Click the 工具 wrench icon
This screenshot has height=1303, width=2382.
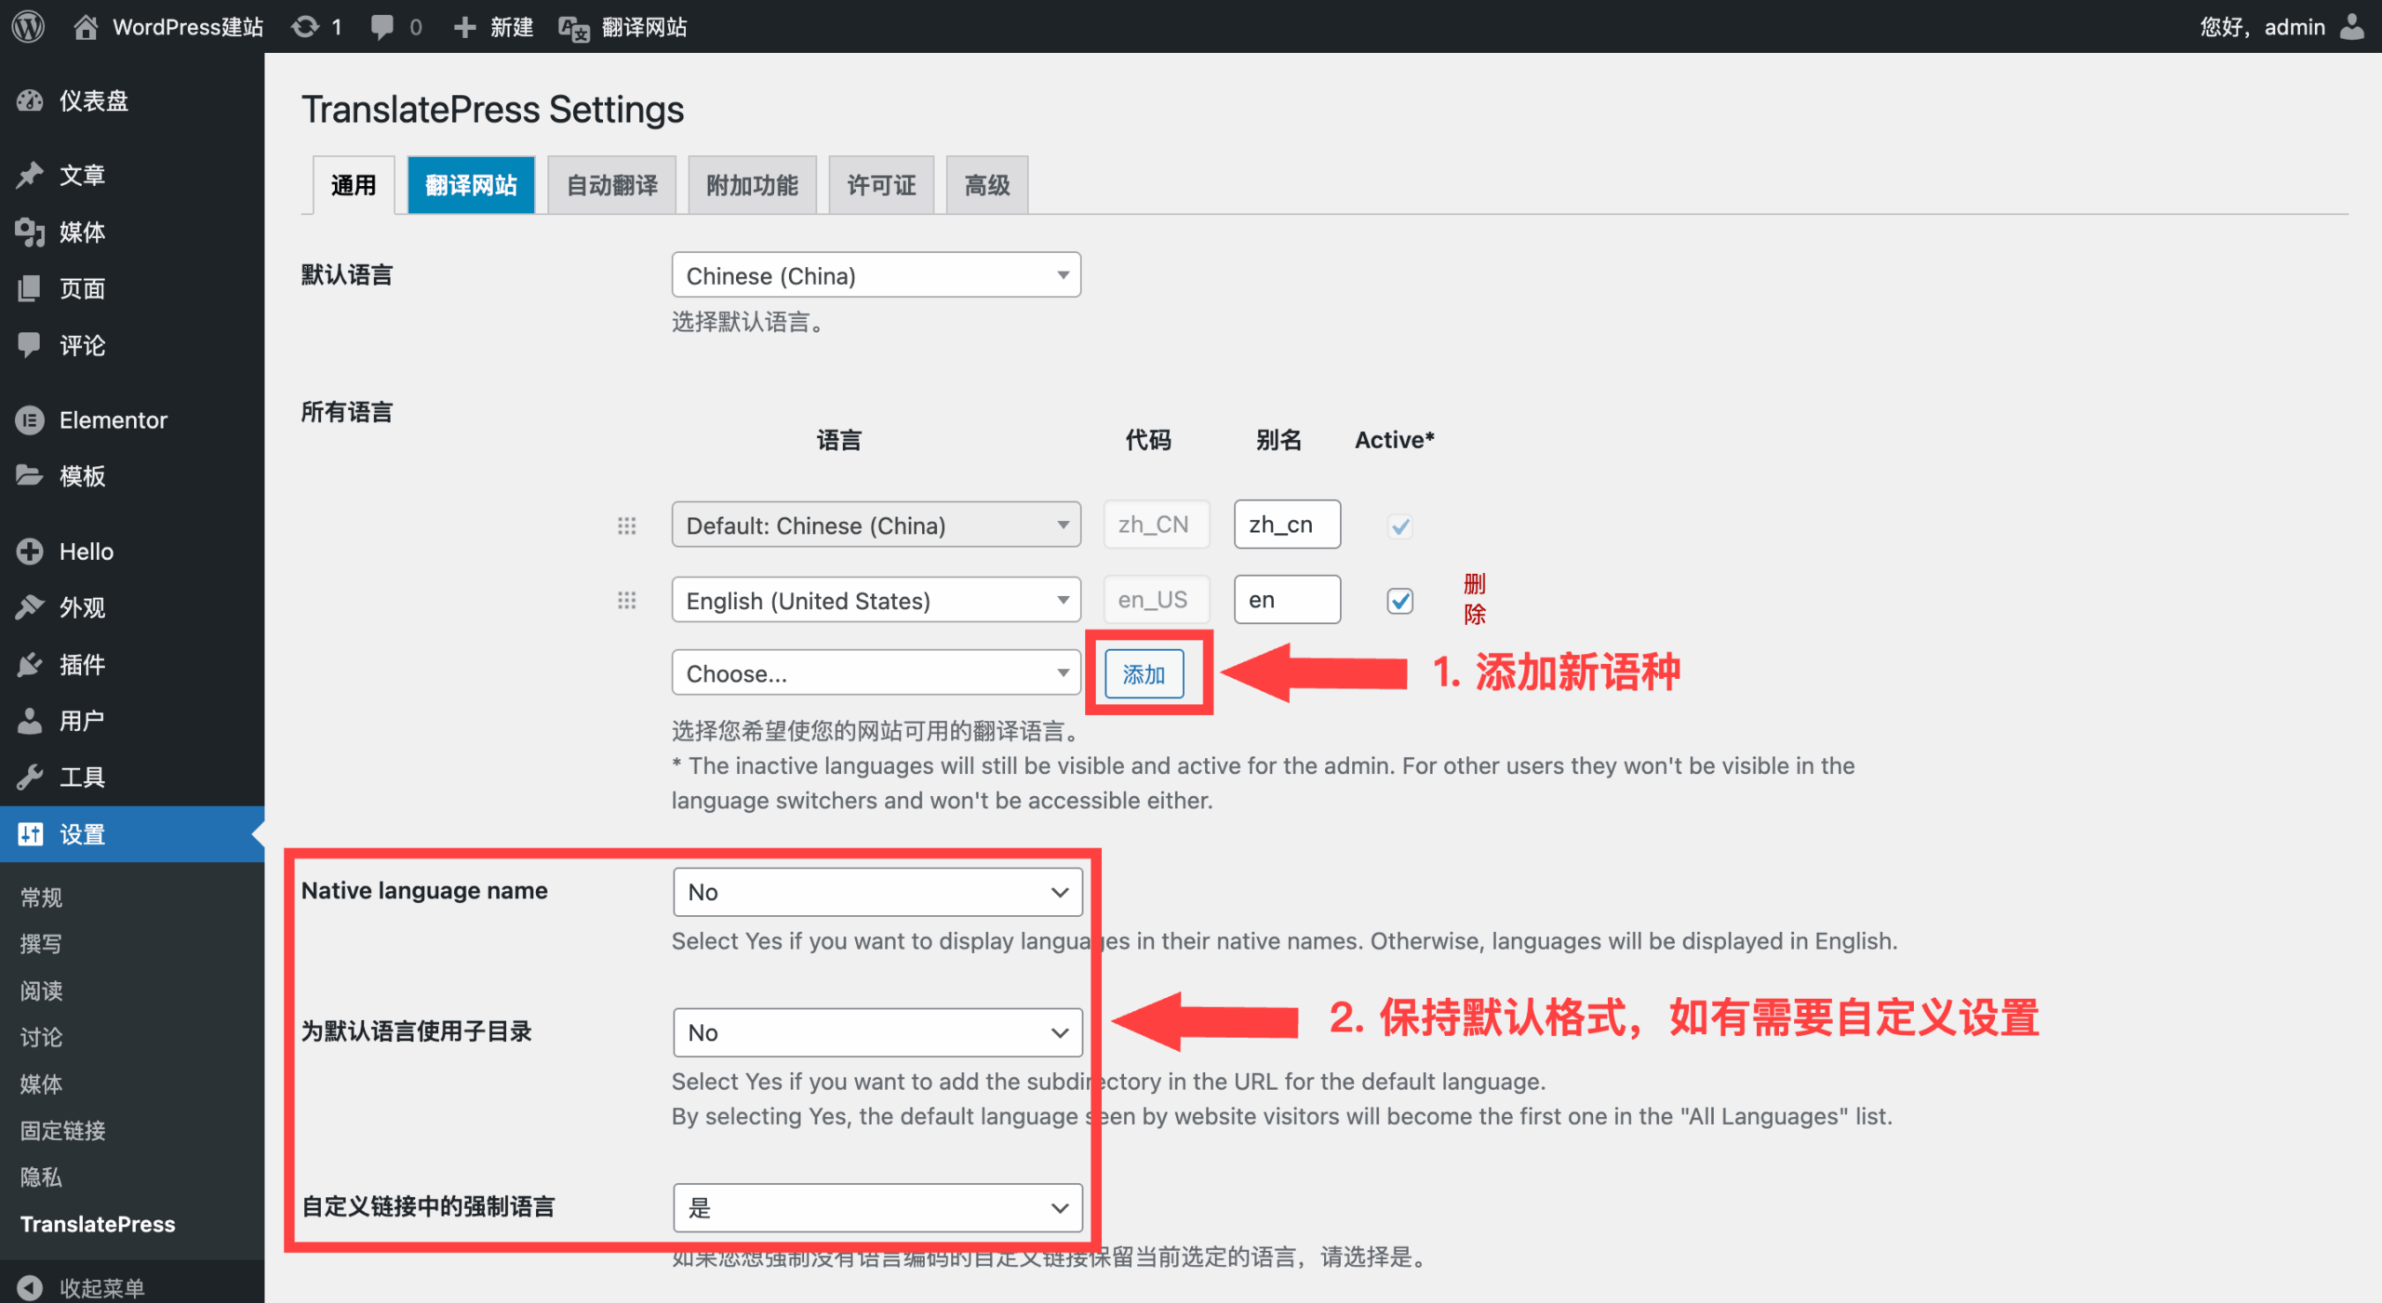pos(30,777)
